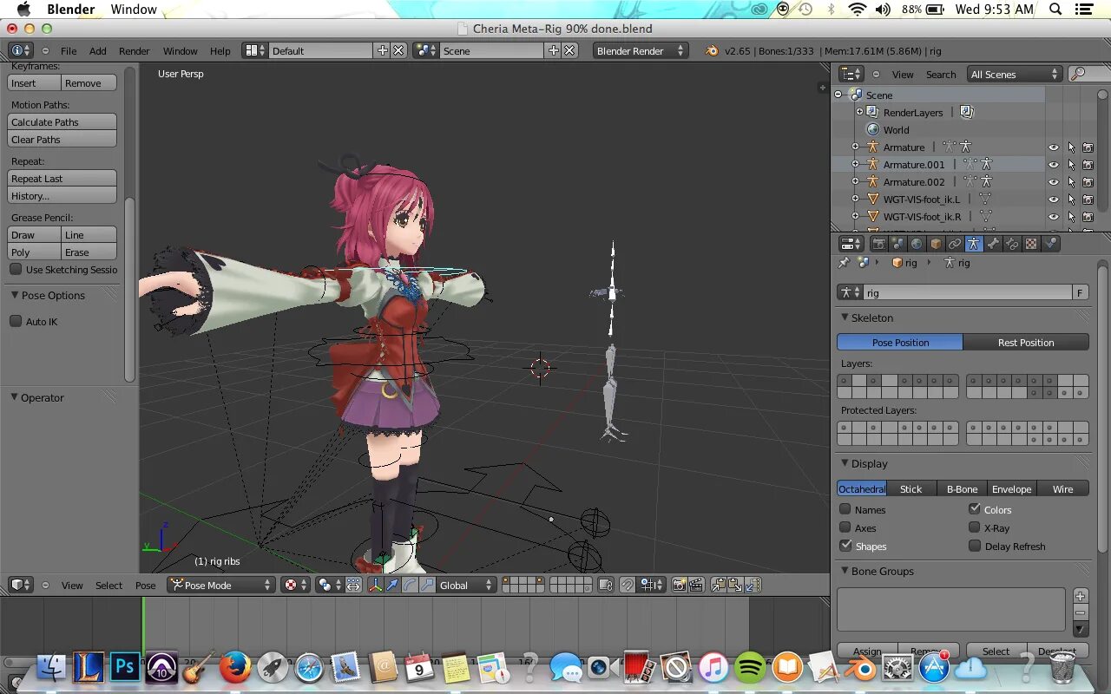Set bone display to Stick

tap(910, 489)
